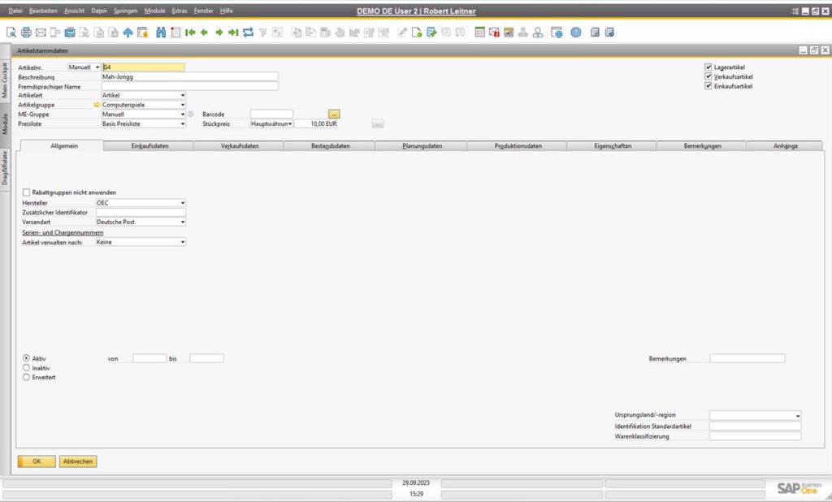Open the Artikelart dropdown
Screen dimensions: 832x502
pos(183,96)
